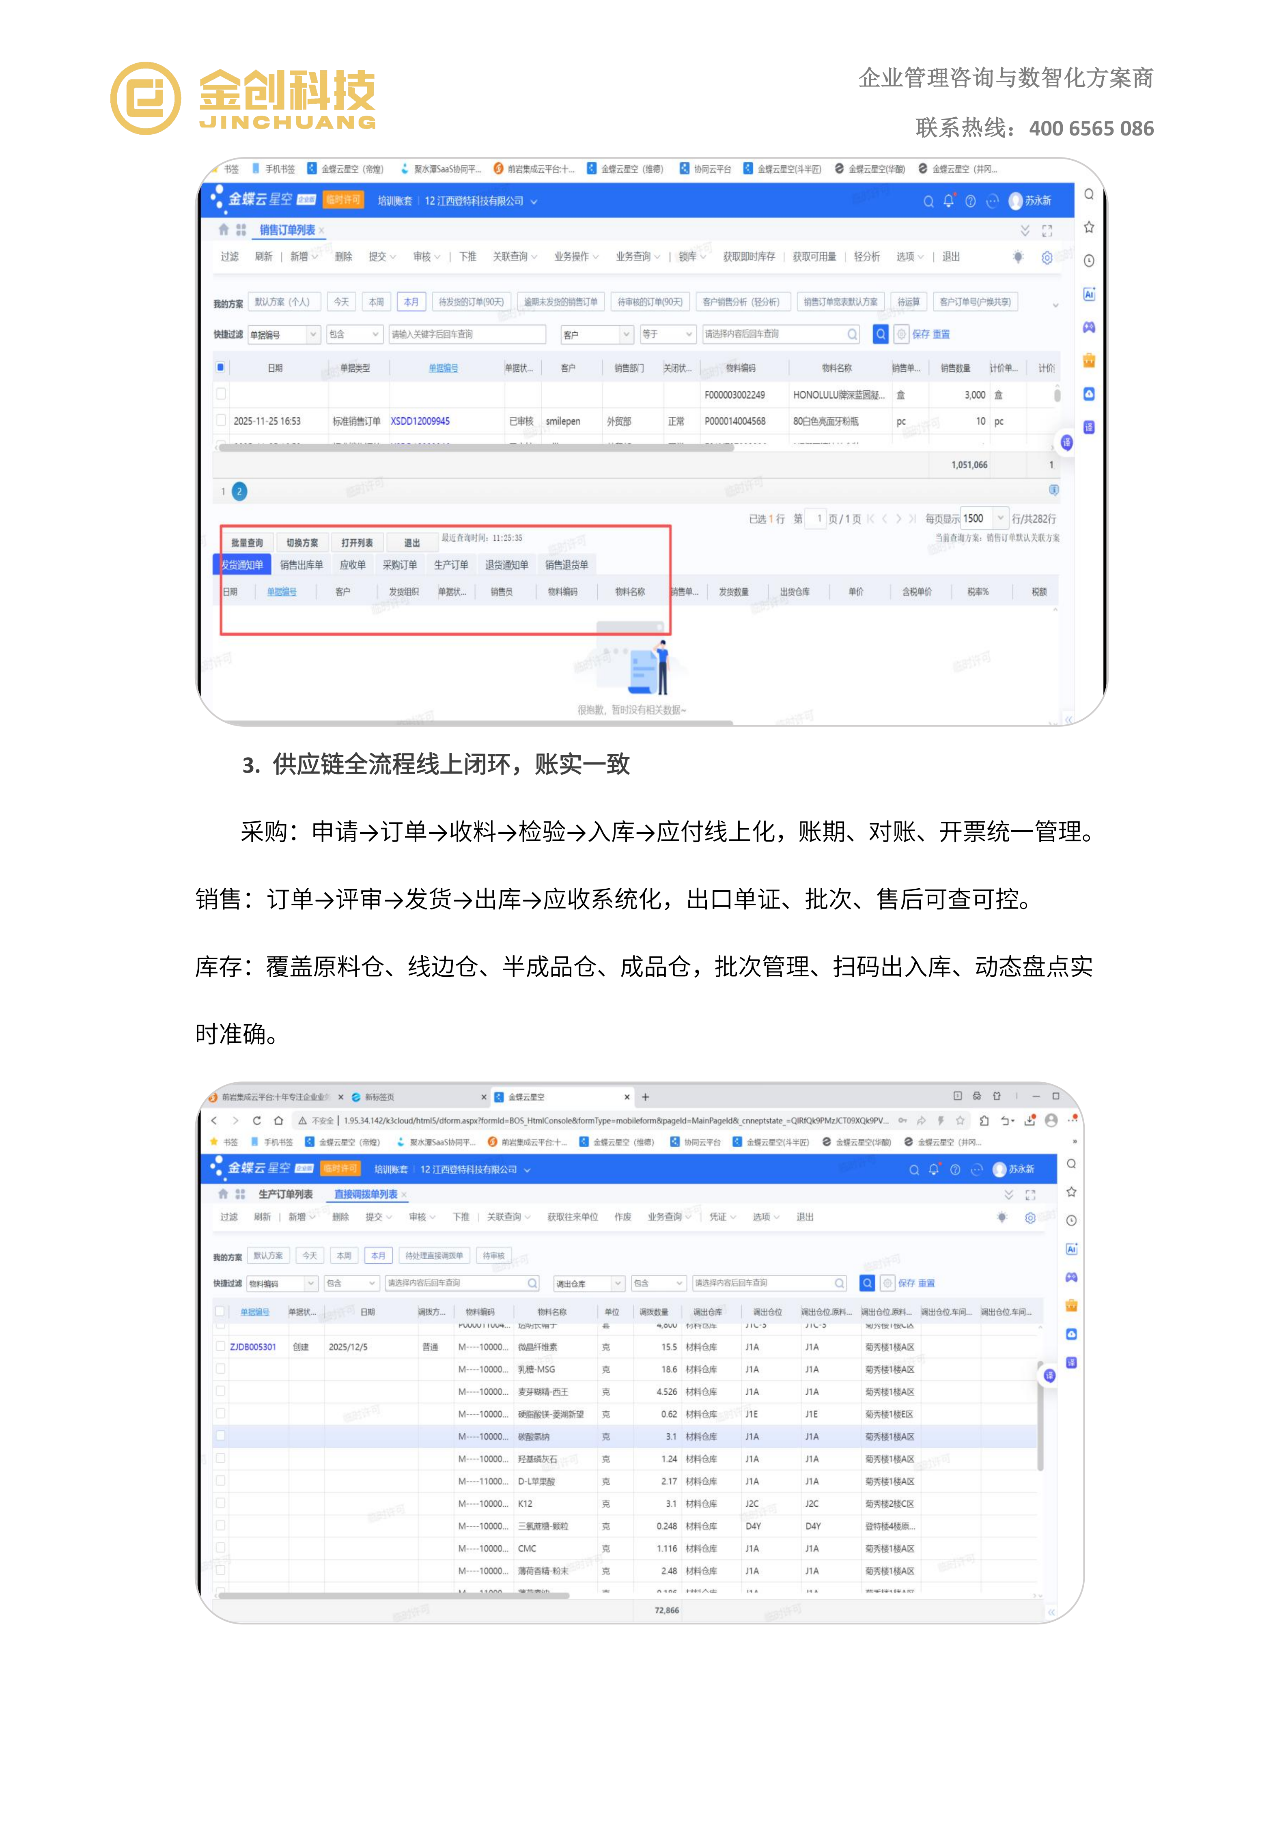
Task: Click search icon in sales order screenshot header
Action: pos(928,201)
